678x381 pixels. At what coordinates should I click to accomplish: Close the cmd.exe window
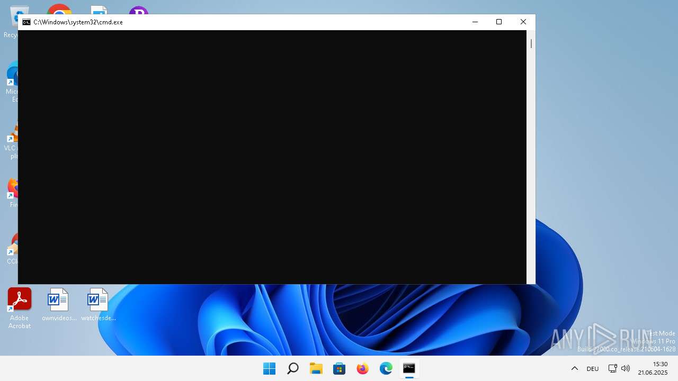(x=523, y=22)
